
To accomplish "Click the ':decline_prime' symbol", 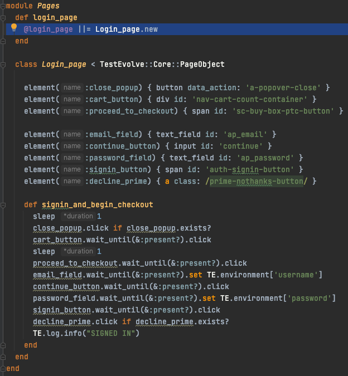I will [116, 181].
